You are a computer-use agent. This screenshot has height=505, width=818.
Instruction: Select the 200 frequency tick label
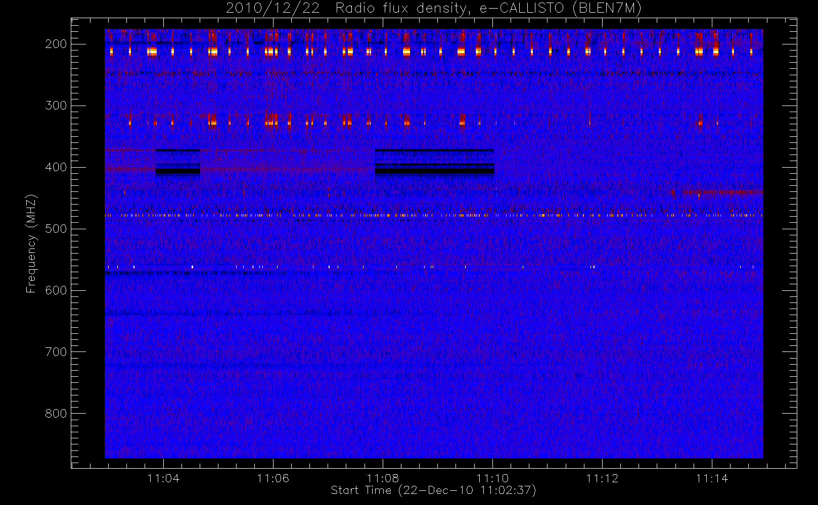click(x=56, y=44)
